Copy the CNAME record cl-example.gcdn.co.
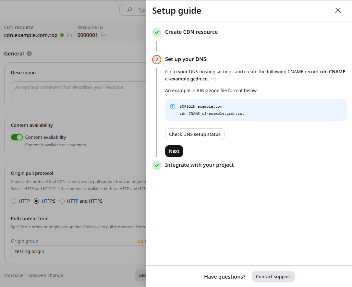 [214, 79]
